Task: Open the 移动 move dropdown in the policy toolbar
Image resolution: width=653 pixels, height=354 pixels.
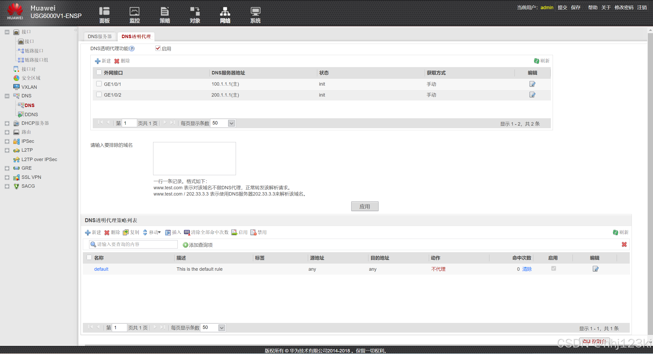Action: click(x=155, y=232)
